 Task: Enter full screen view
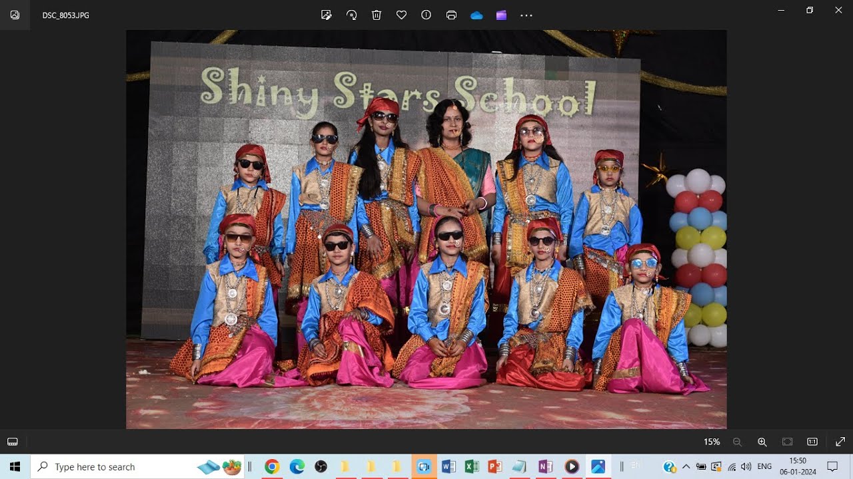[x=840, y=442]
